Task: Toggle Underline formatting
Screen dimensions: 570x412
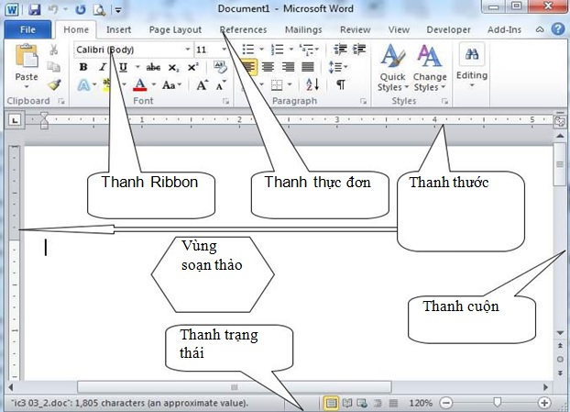Action: (x=123, y=67)
